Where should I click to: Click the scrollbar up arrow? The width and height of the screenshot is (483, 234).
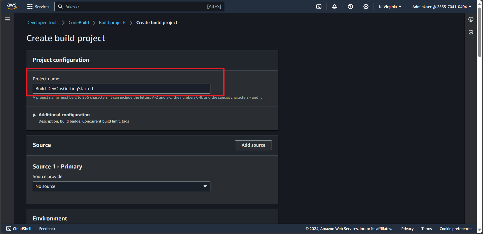pos(480,4)
